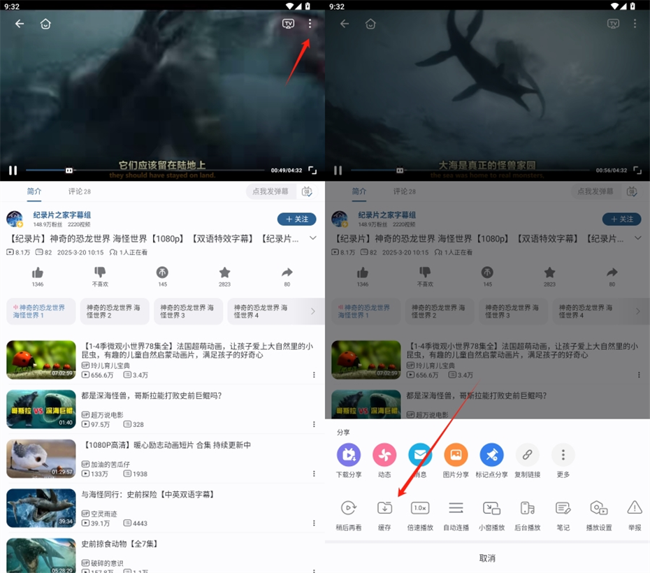Select episode 神奇的恐龙世界 海怪世界 4
Image resolution: width=650 pixels, height=573 pixels.
pos(262,311)
